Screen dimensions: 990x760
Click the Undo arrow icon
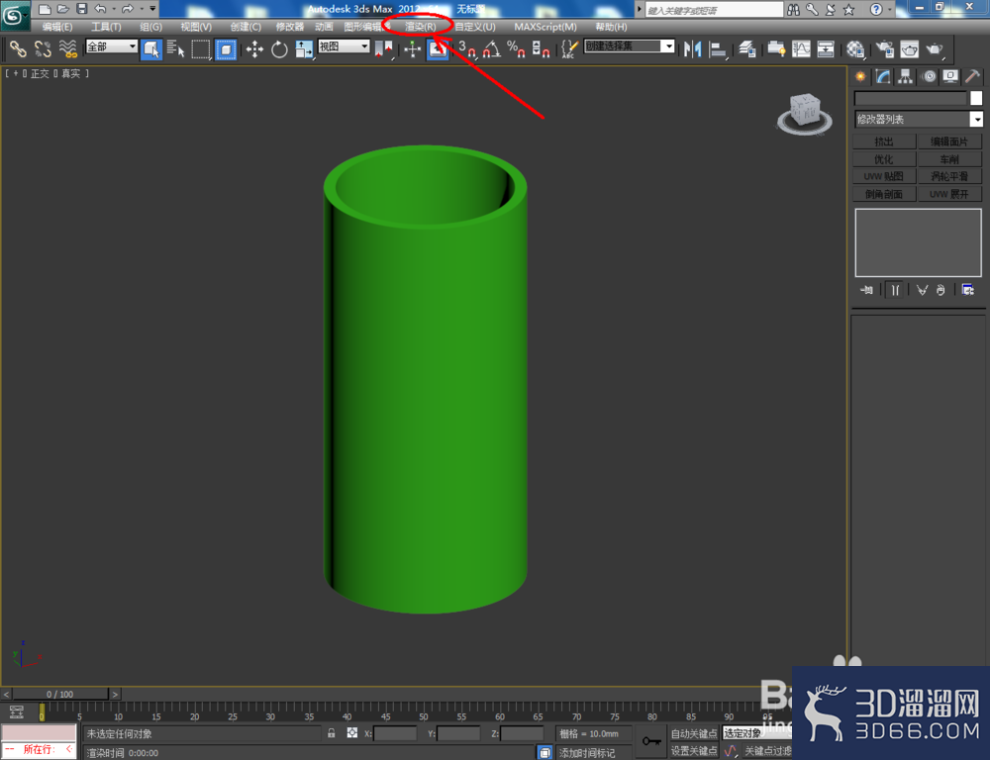(100, 9)
